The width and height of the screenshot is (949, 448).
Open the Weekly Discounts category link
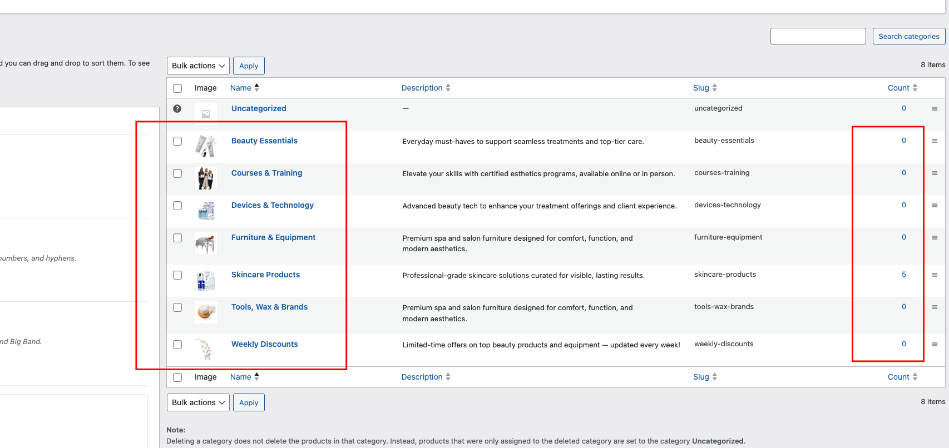264,344
